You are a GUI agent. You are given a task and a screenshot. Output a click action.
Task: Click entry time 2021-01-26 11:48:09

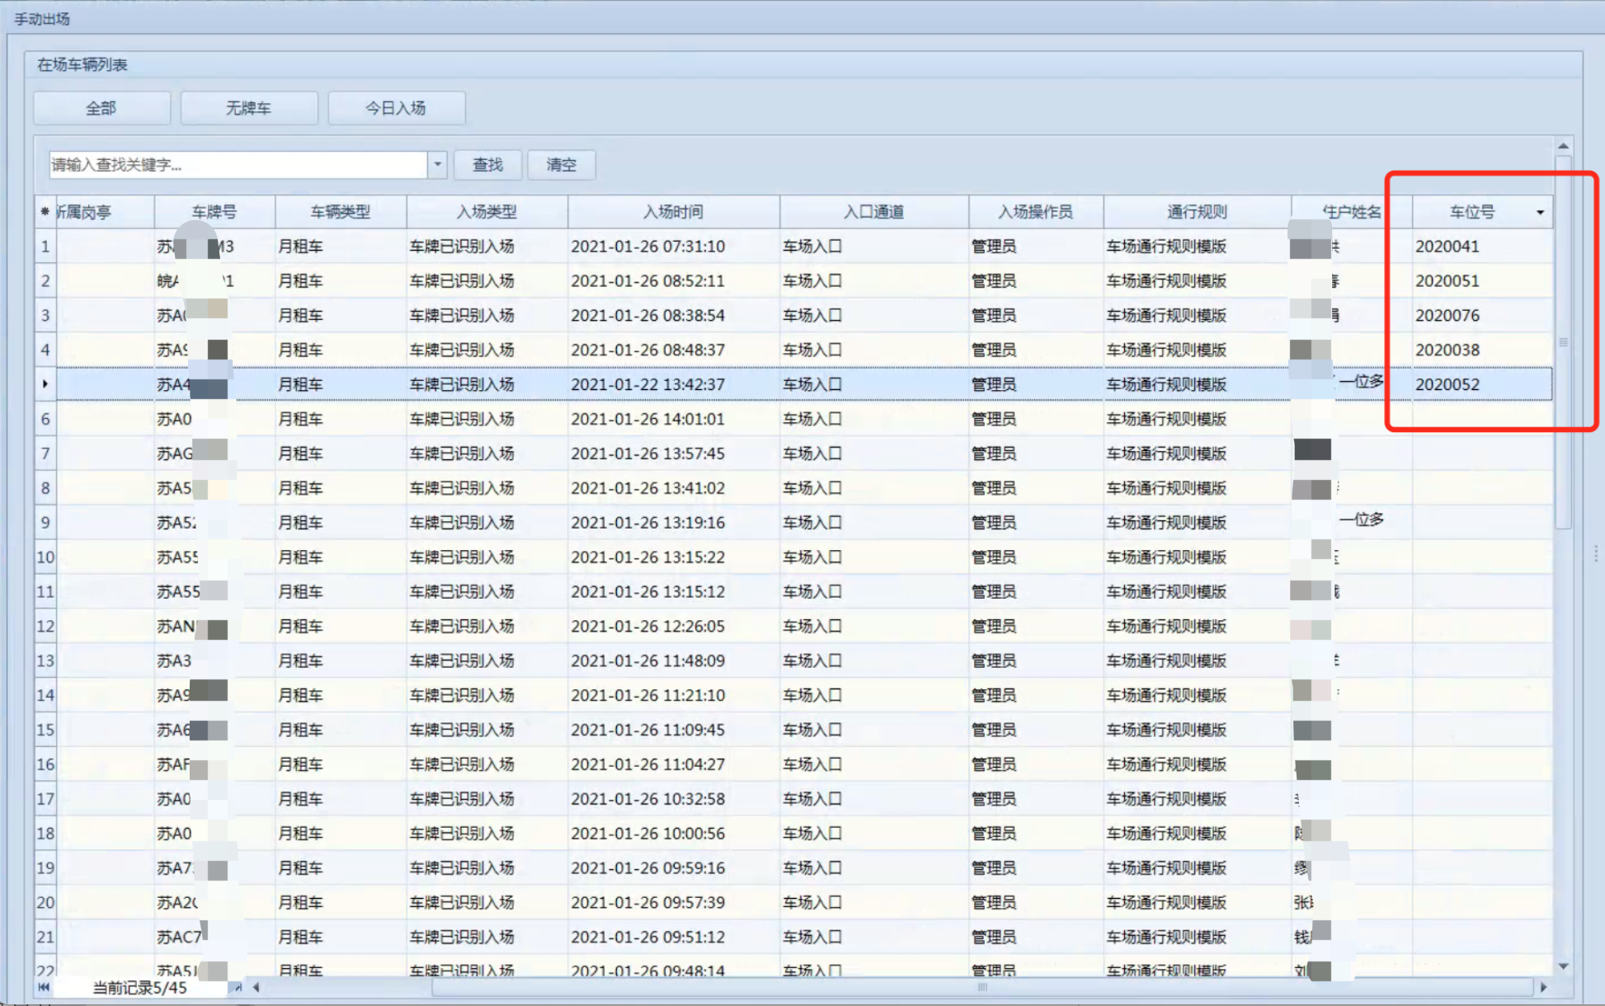click(x=673, y=661)
